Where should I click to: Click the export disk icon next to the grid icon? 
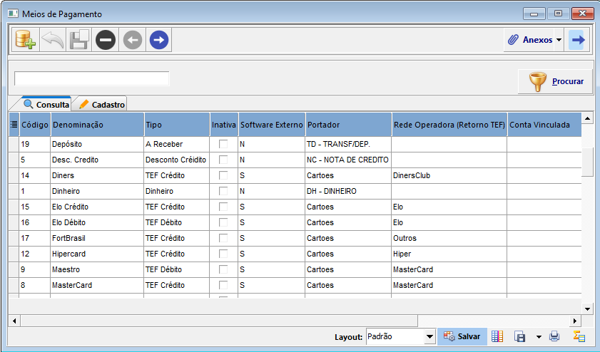click(519, 337)
